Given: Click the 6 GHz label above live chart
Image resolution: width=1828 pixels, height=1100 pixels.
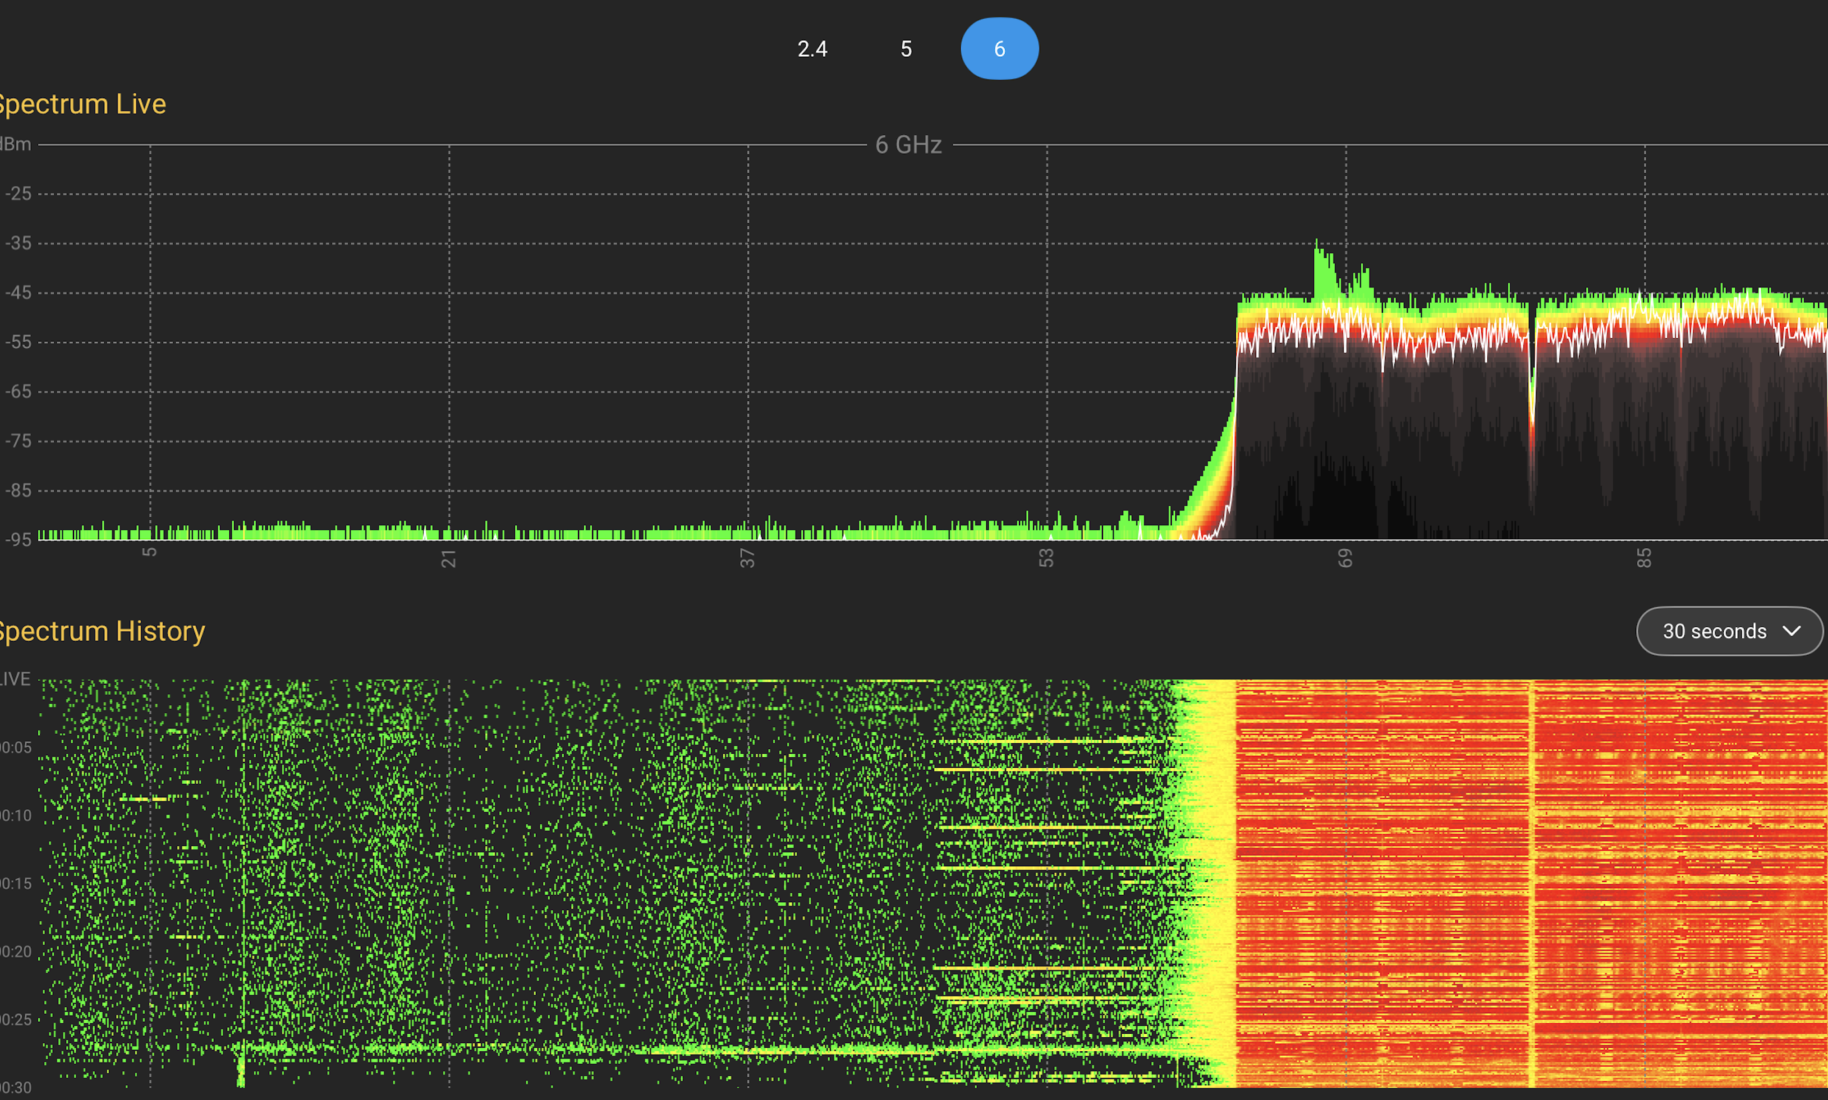Looking at the screenshot, I should 909,144.
